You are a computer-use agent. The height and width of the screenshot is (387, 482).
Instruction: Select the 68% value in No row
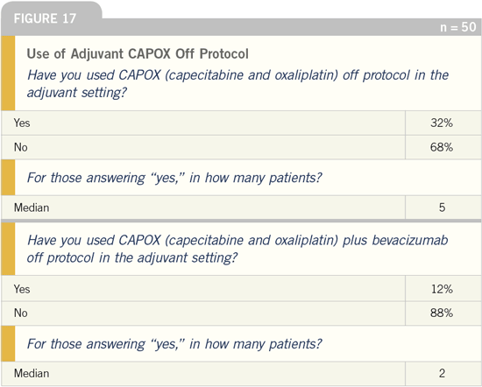442,147
